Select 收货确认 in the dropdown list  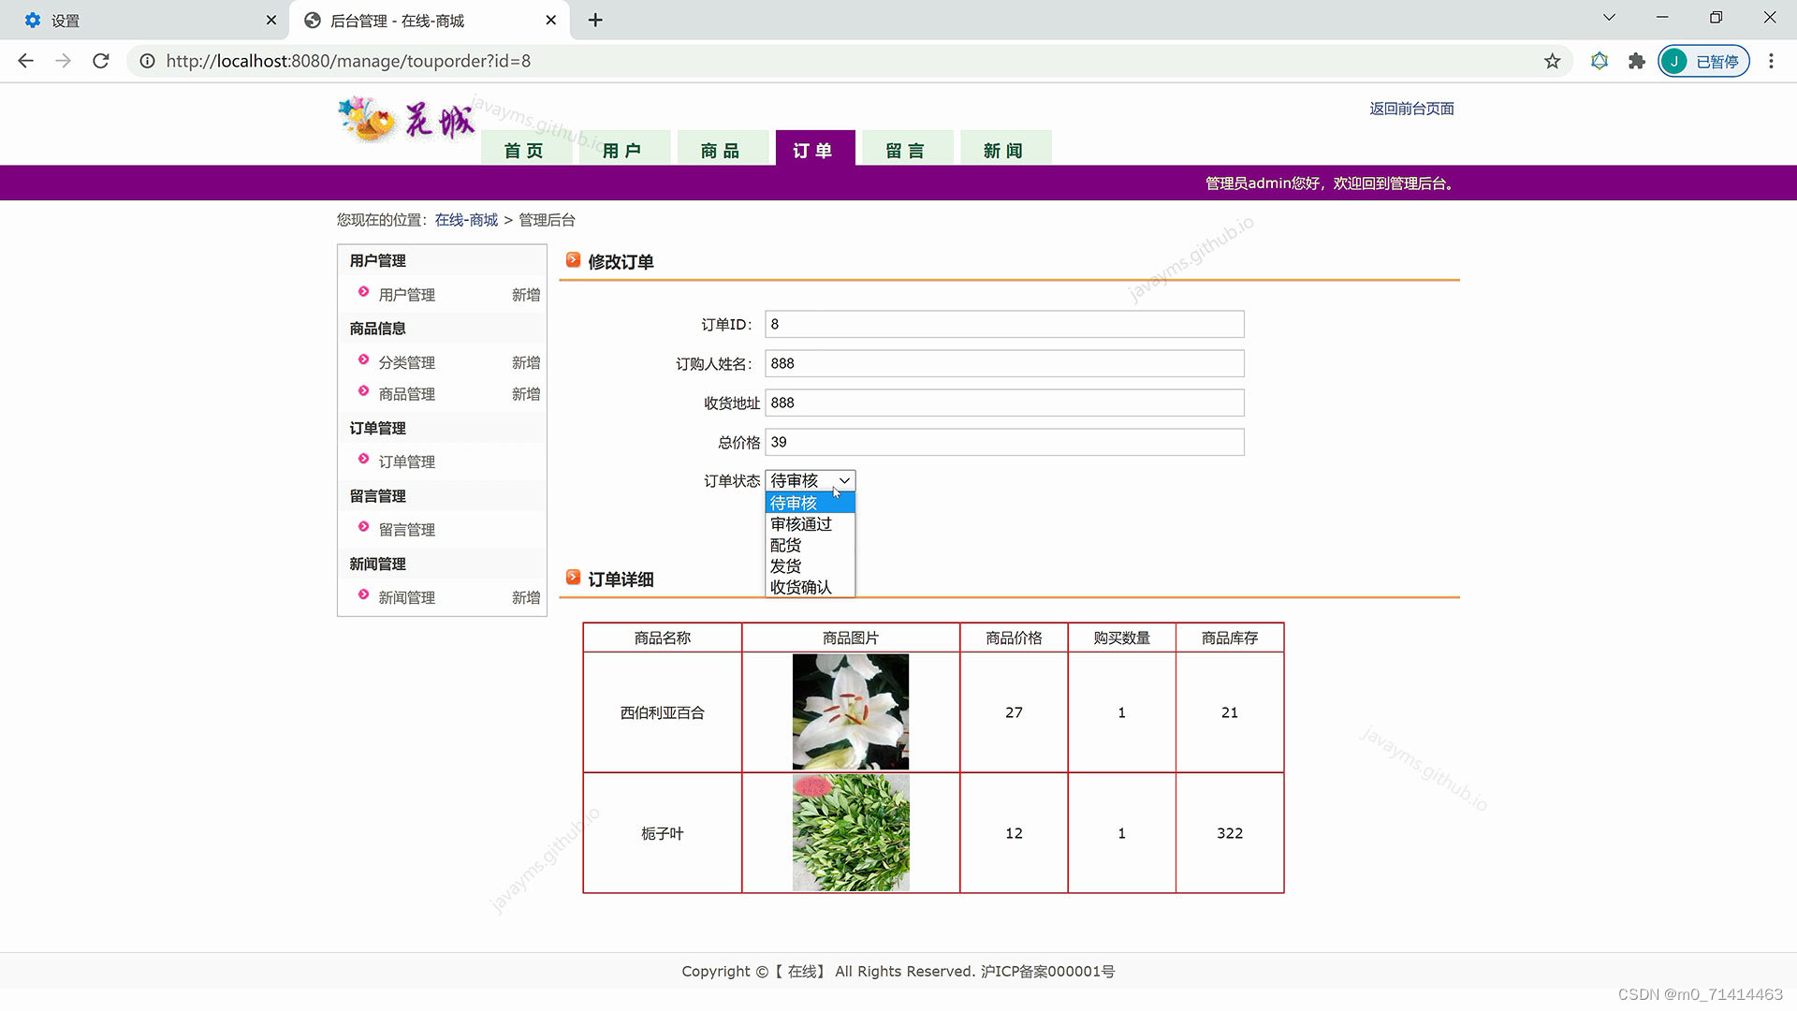811,587
